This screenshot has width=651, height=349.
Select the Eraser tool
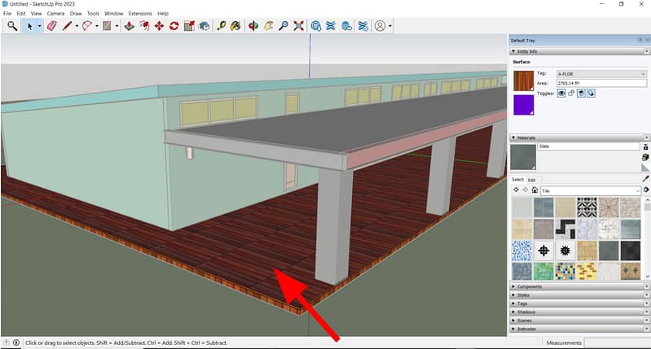[x=51, y=26]
